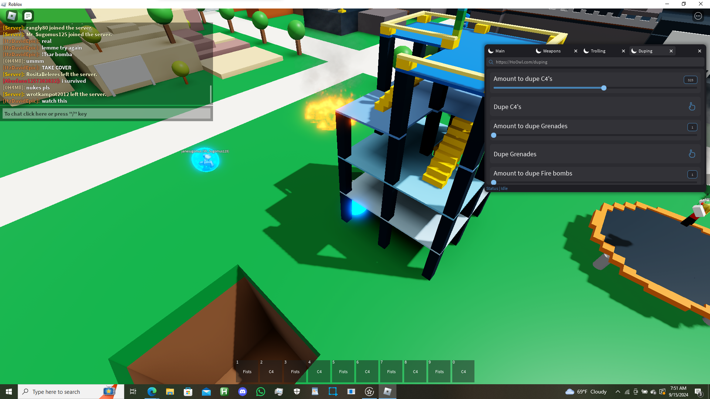
Task: Close the Duping tab
Action: [671, 51]
